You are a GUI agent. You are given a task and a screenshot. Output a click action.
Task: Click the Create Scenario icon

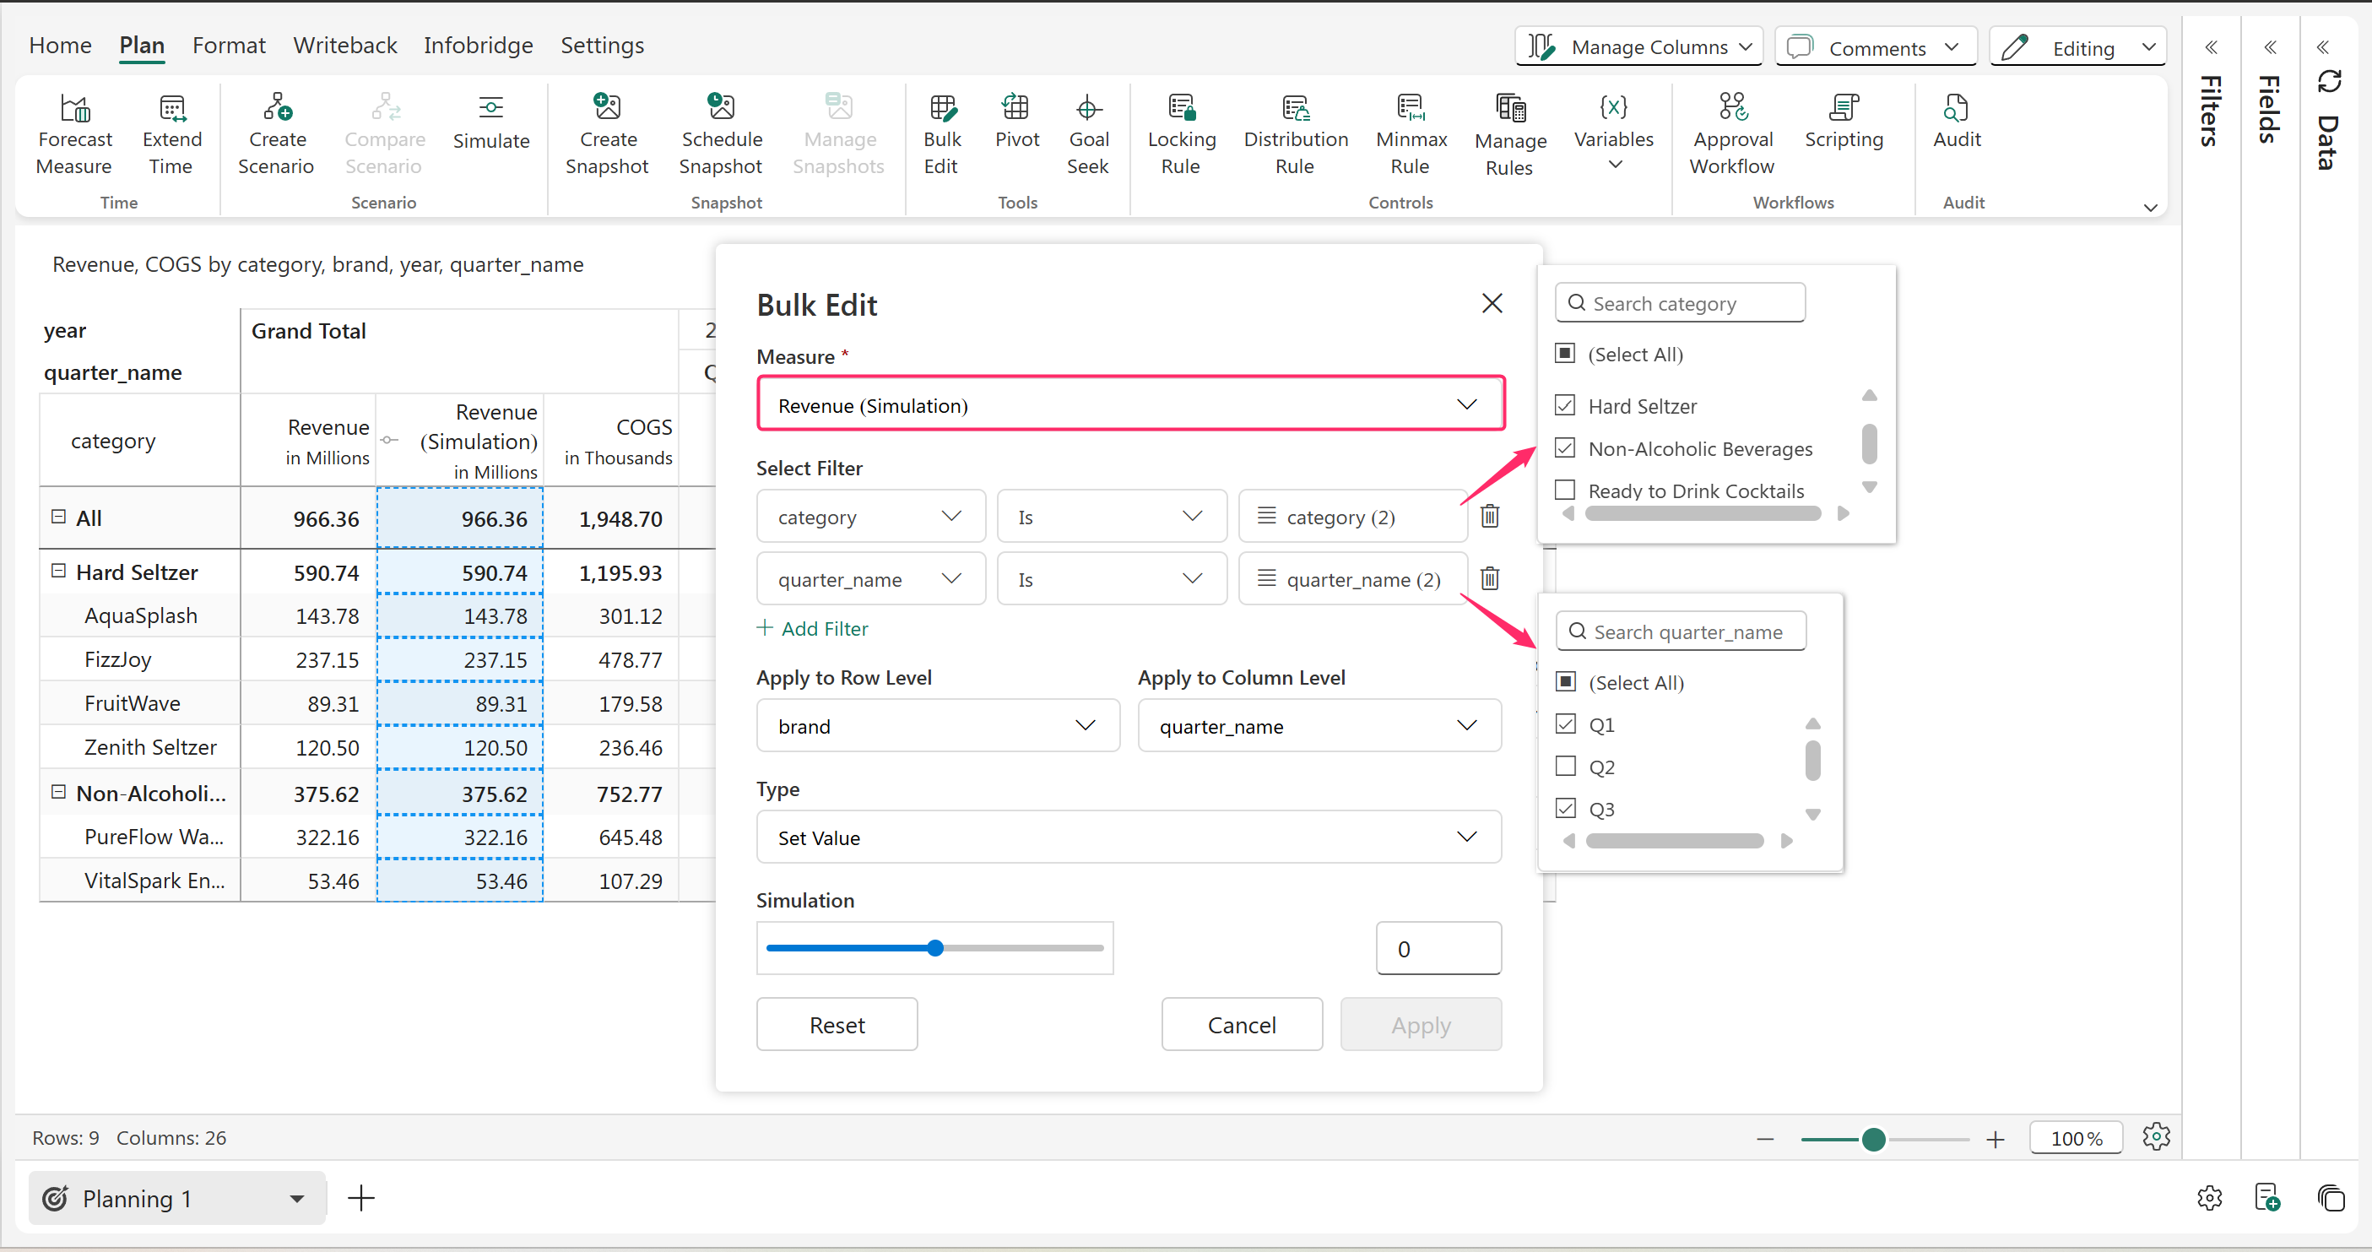coord(276,108)
